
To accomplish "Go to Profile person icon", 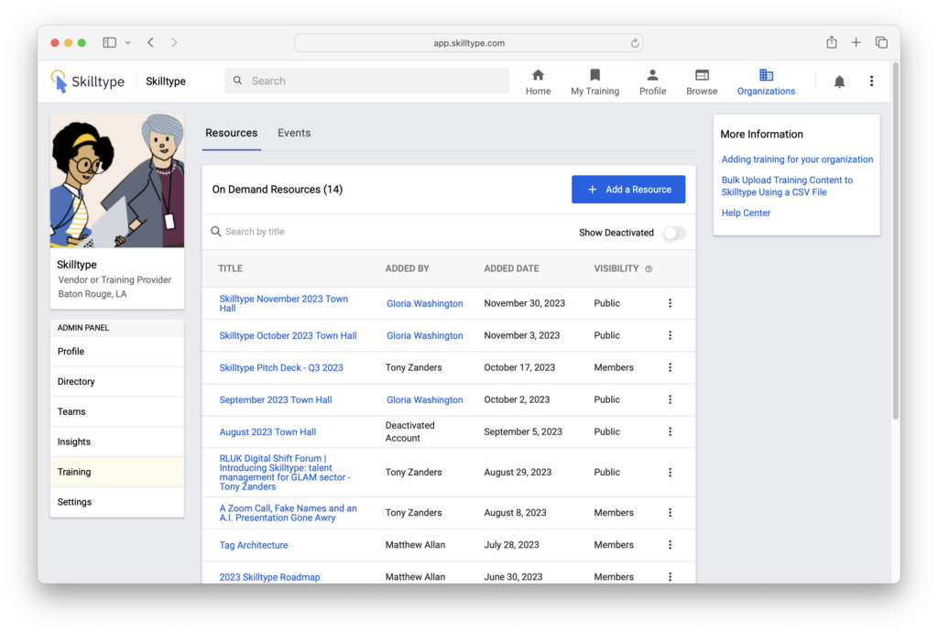I will 652,75.
